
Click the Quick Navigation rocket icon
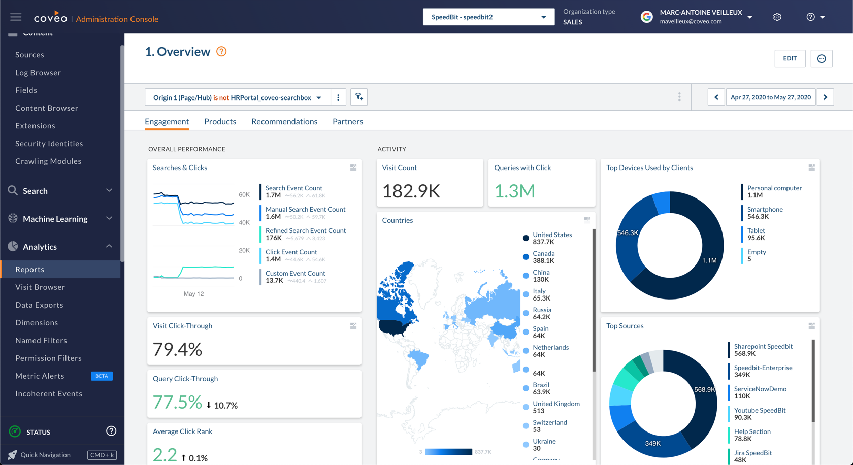[12, 455]
